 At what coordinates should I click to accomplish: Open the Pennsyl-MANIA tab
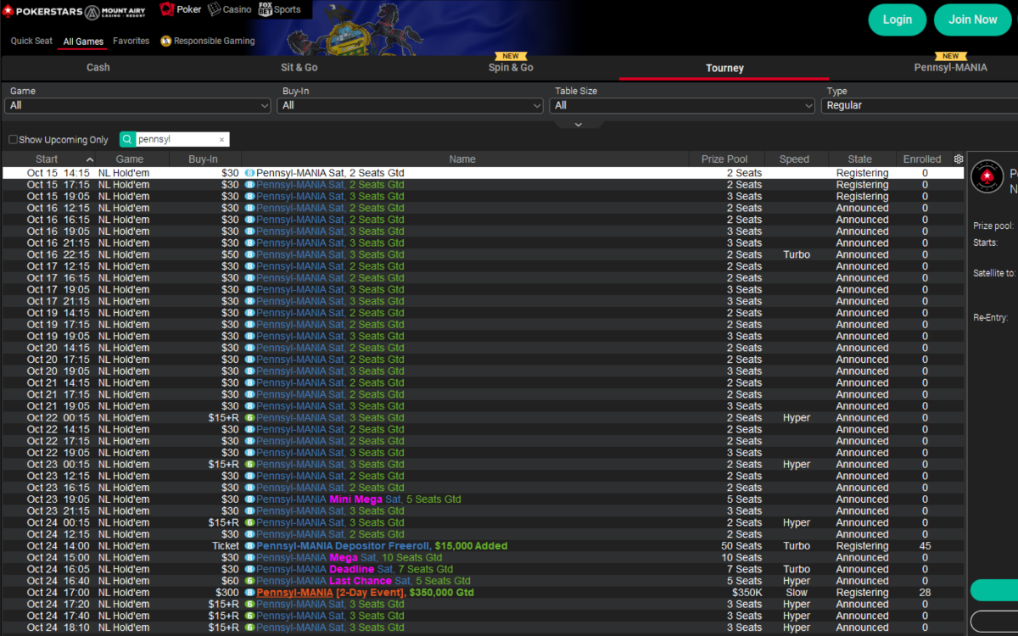point(950,68)
